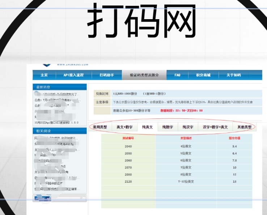
Task: Select test number 2040 cell
Action: (x=128, y=146)
